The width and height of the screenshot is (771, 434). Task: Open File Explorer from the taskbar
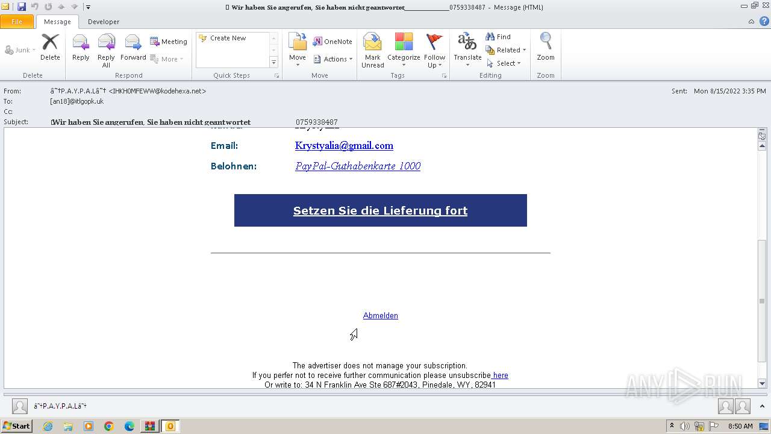tap(68, 426)
